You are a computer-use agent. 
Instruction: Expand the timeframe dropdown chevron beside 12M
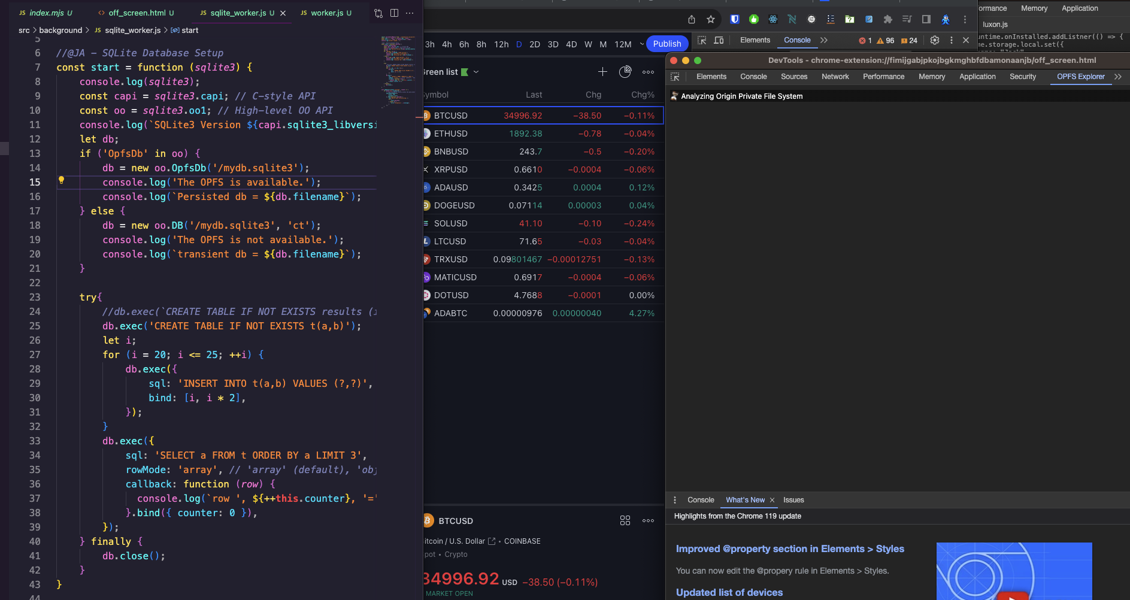(641, 44)
